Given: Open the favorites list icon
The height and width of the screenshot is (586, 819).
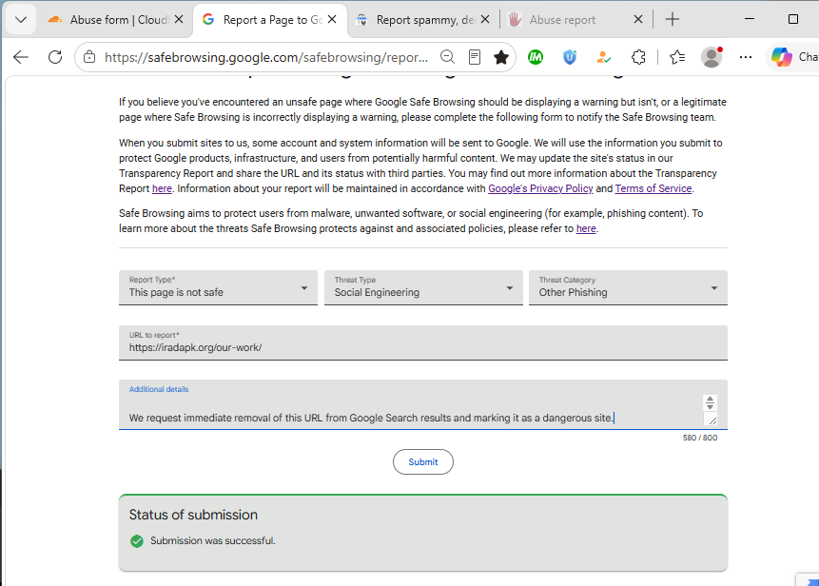Looking at the screenshot, I should (677, 57).
